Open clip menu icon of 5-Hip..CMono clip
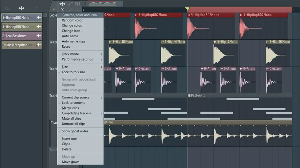 pyautogui.click(x=215, y=42)
